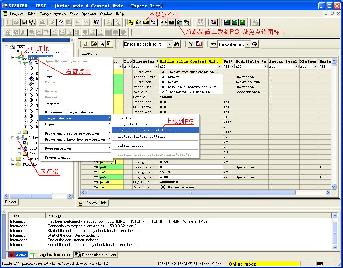Click the funnel filter icon in expert list

click(x=191, y=44)
